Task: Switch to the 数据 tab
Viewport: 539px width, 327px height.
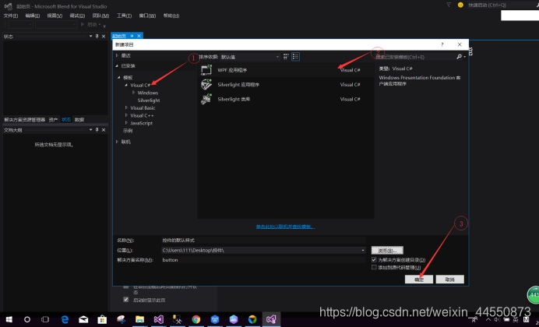Action: [79, 120]
